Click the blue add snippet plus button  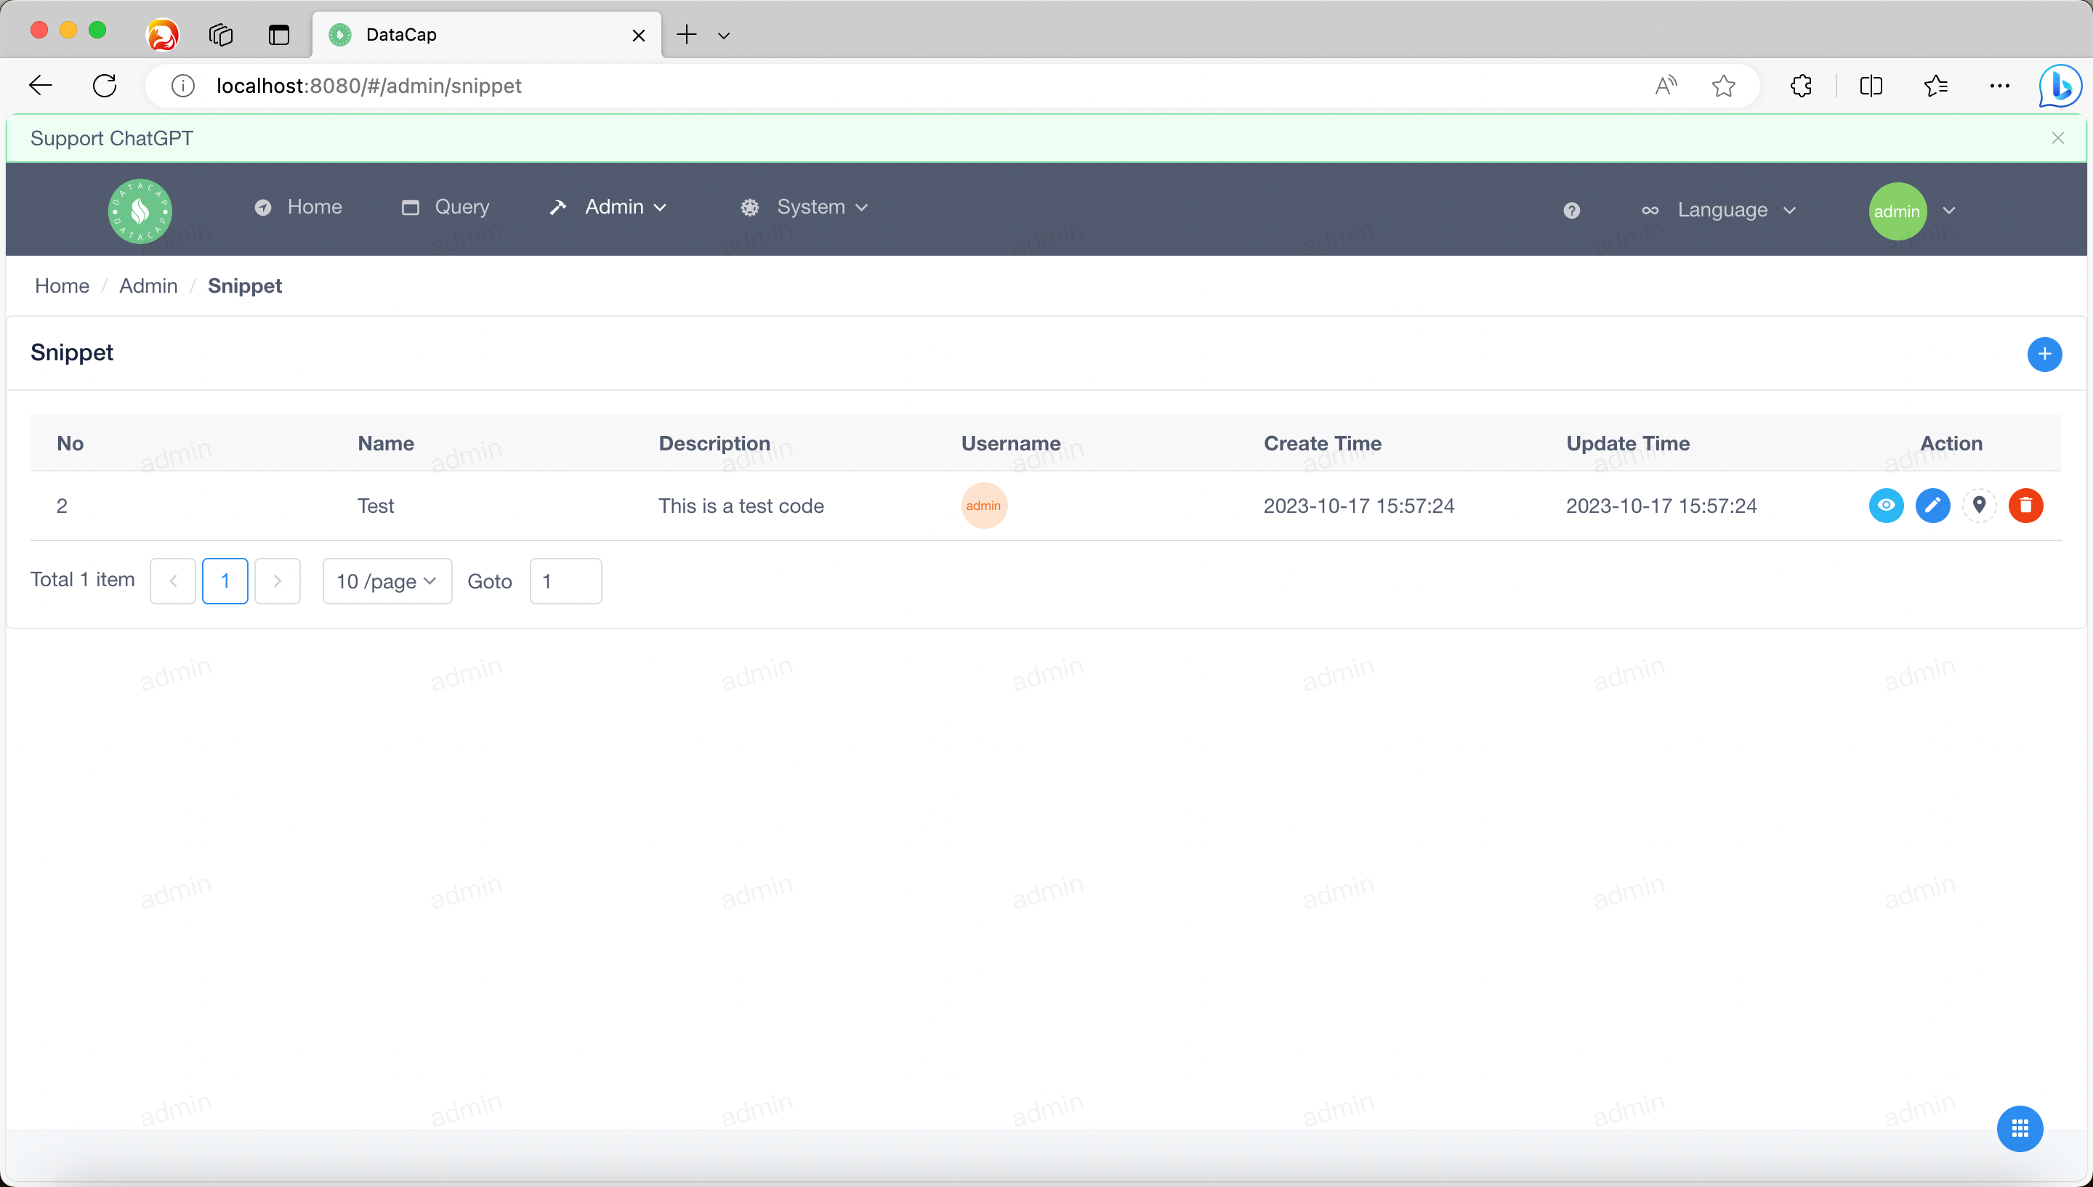click(x=2044, y=354)
